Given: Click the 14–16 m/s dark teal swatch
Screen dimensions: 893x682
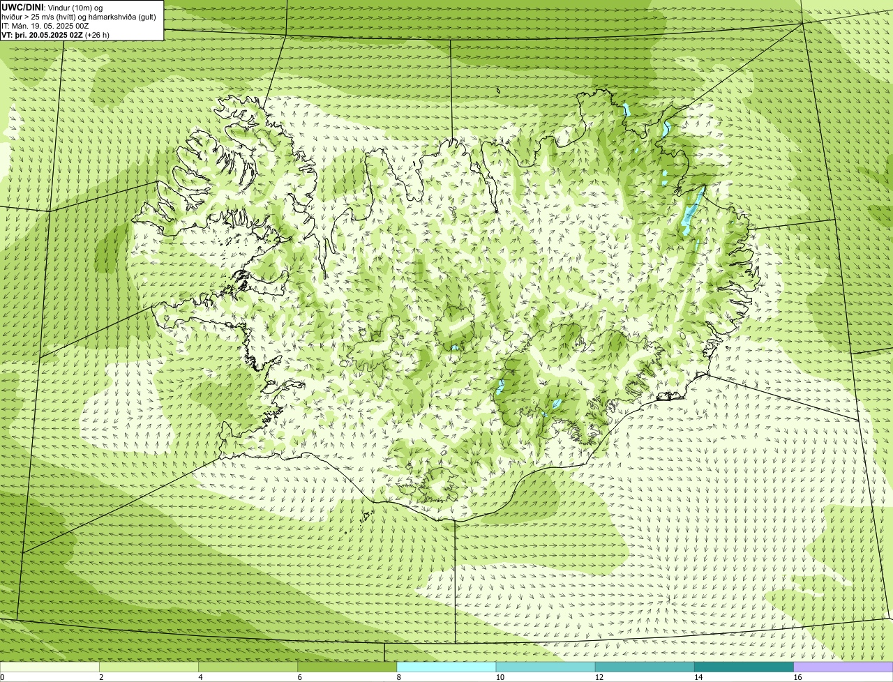Looking at the screenshot, I should click(x=744, y=667).
